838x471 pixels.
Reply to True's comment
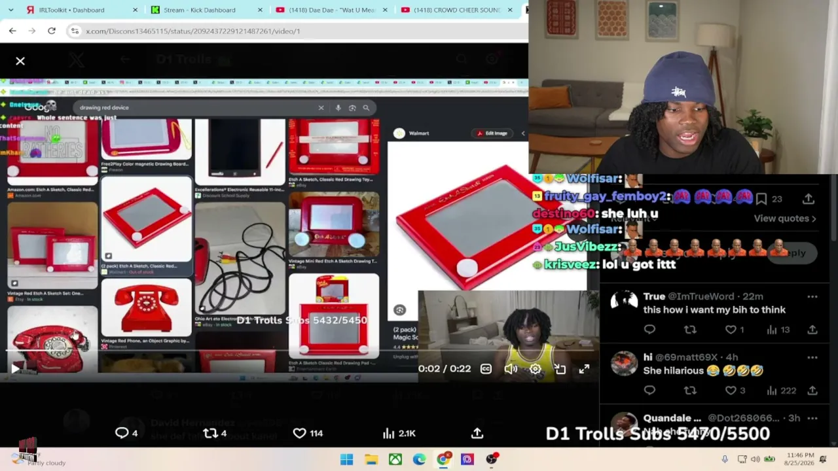649,330
